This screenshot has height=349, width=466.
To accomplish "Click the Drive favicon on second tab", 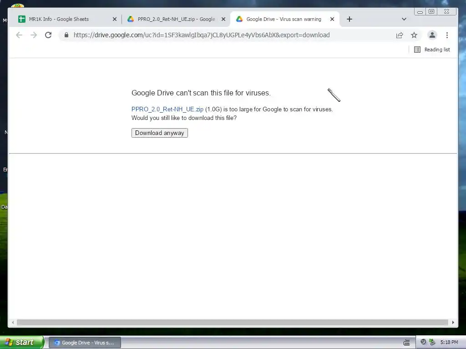I will click(131, 19).
